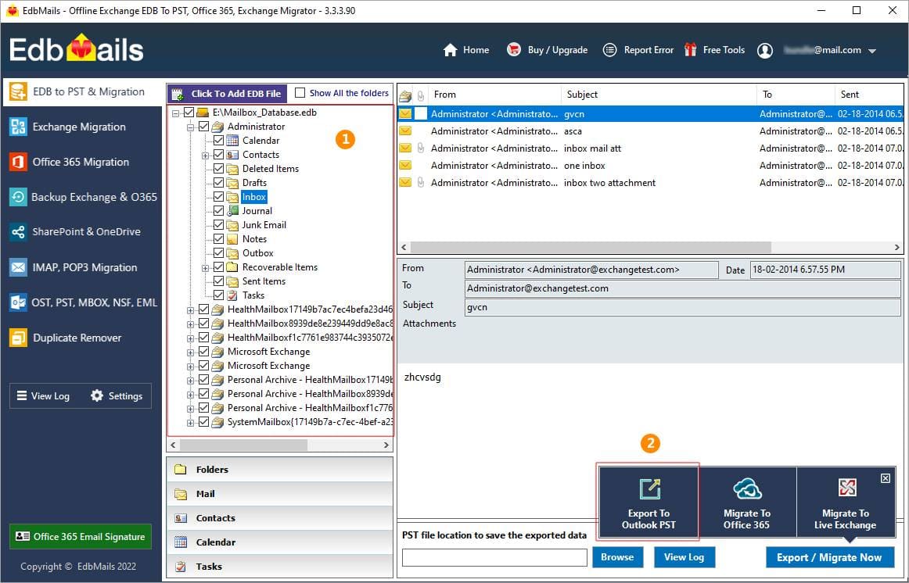
Task: Click the Journal folder icon in tree
Action: 232,211
